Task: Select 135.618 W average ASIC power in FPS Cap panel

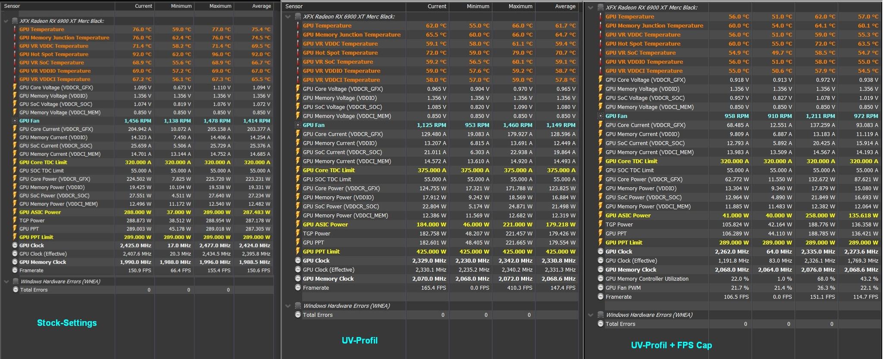Action: [x=863, y=216]
